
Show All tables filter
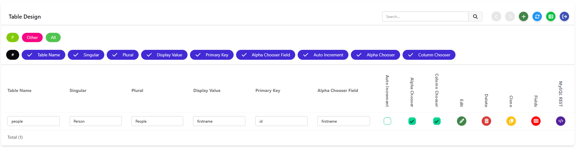point(53,37)
